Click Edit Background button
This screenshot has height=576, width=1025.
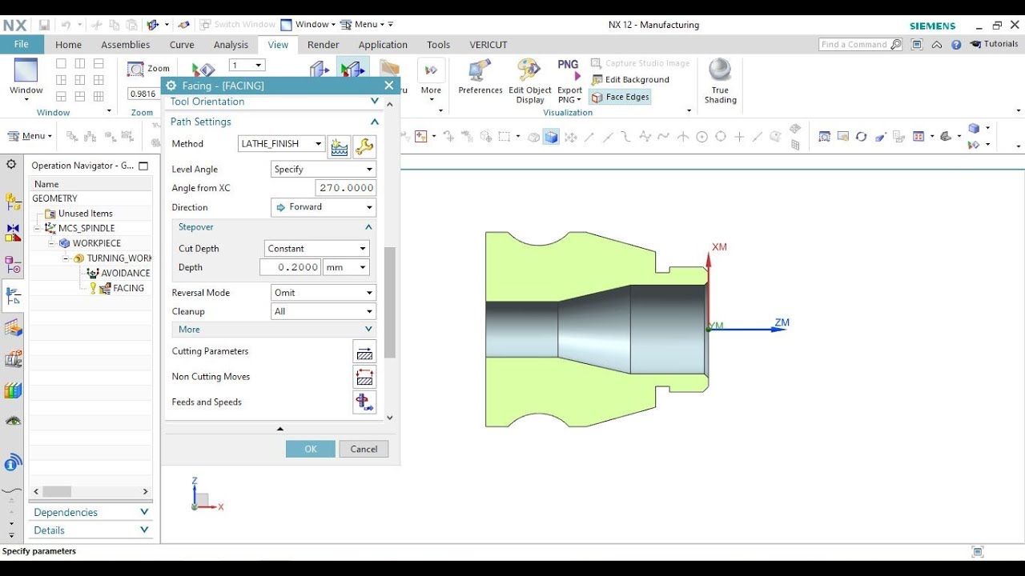(x=630, y=80)
